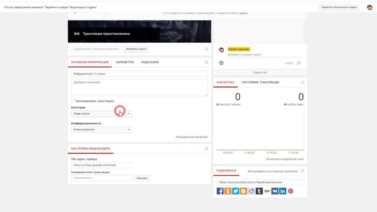377x212 pixels.
Task: Click the stream title field 'Информатика 11 класс'
Action: pos(139,74)
